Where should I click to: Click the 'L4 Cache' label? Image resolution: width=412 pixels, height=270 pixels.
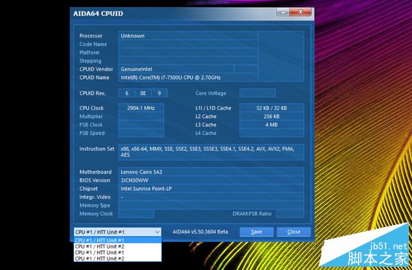pos(206,133)
